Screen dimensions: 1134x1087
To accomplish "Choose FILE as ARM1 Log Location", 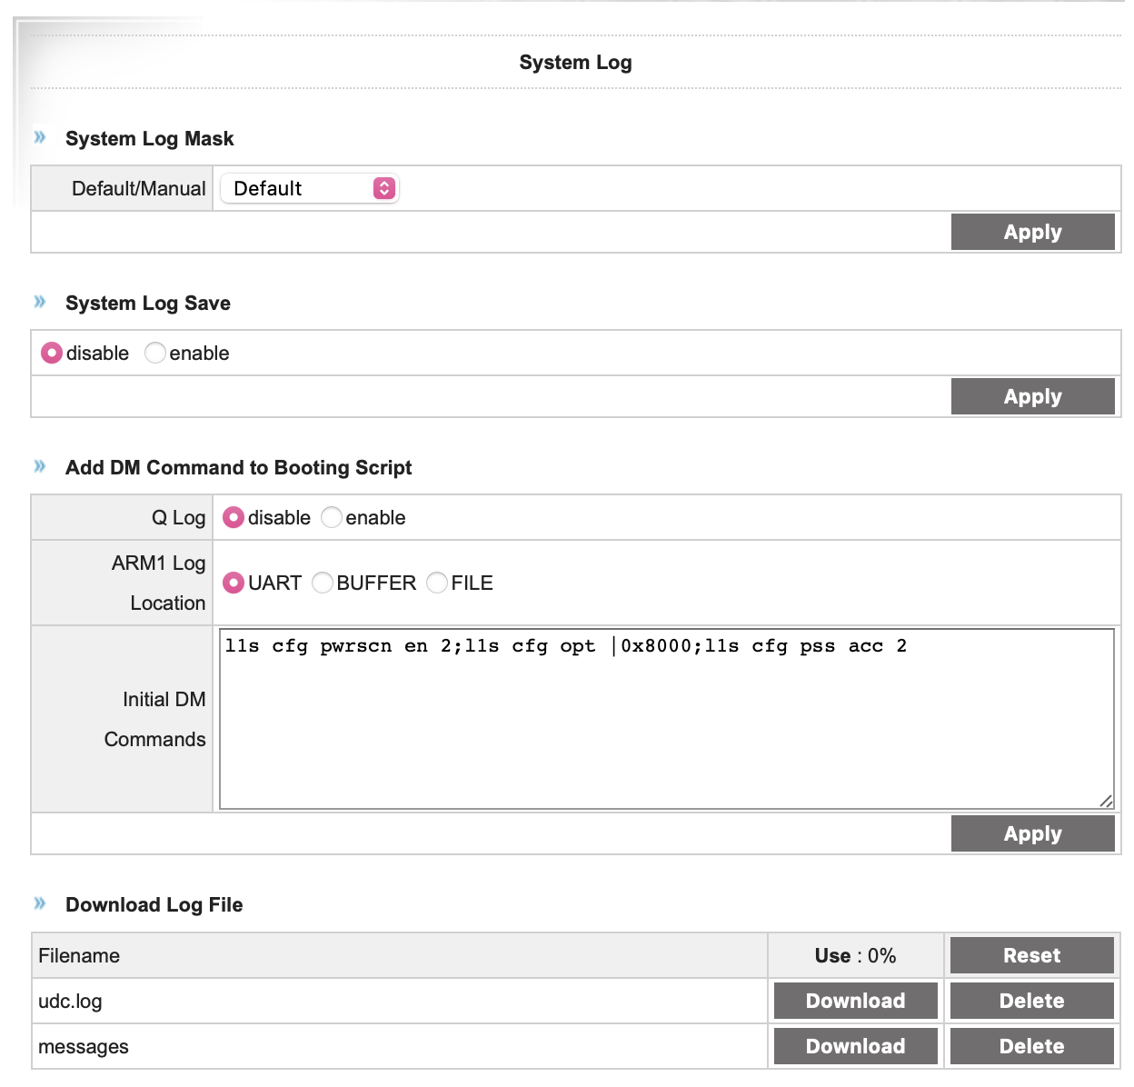I will (437, 583).
